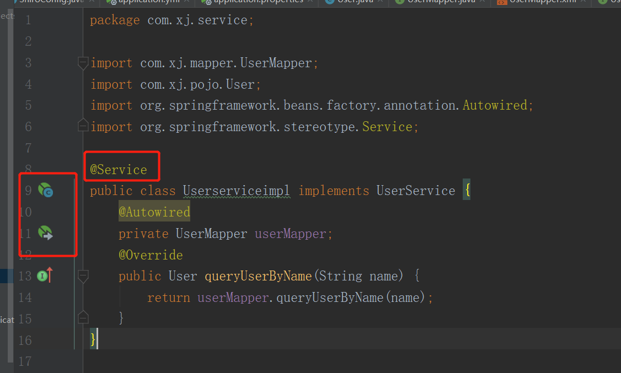The height and width of the screenshot is (373, 621).
Task: Click the implemented method gutter icon on line 13
Action: (x=45, y=275)
